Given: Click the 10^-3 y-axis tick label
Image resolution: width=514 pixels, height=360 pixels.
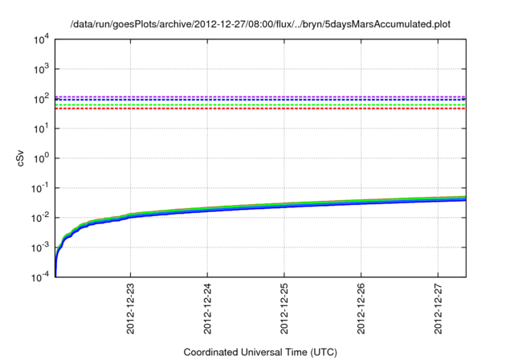Looking at the screenshot, I should pyautogui.click(x=40, y=247).
